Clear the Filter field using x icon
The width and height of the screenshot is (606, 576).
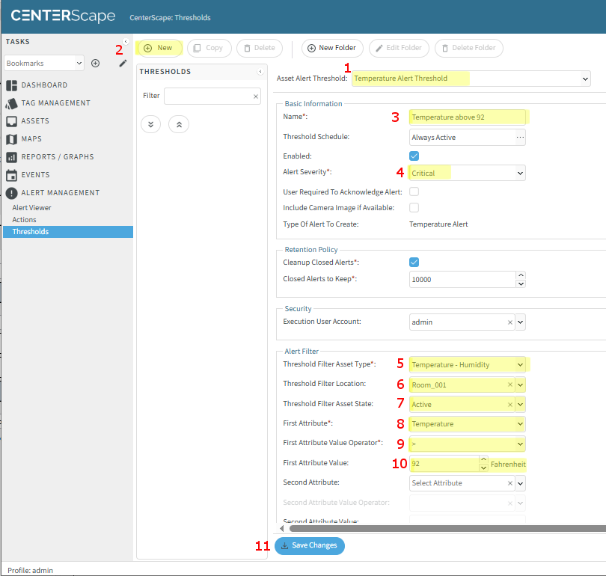click(255, 96)
